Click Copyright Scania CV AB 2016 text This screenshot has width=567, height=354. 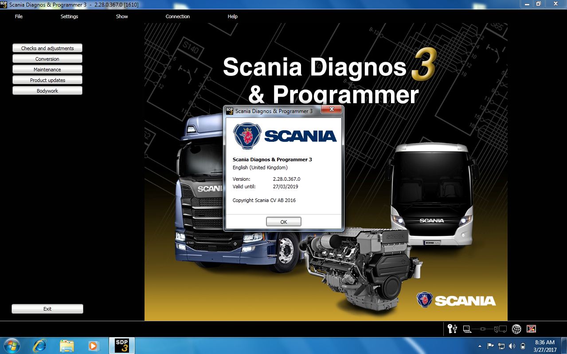264,200
